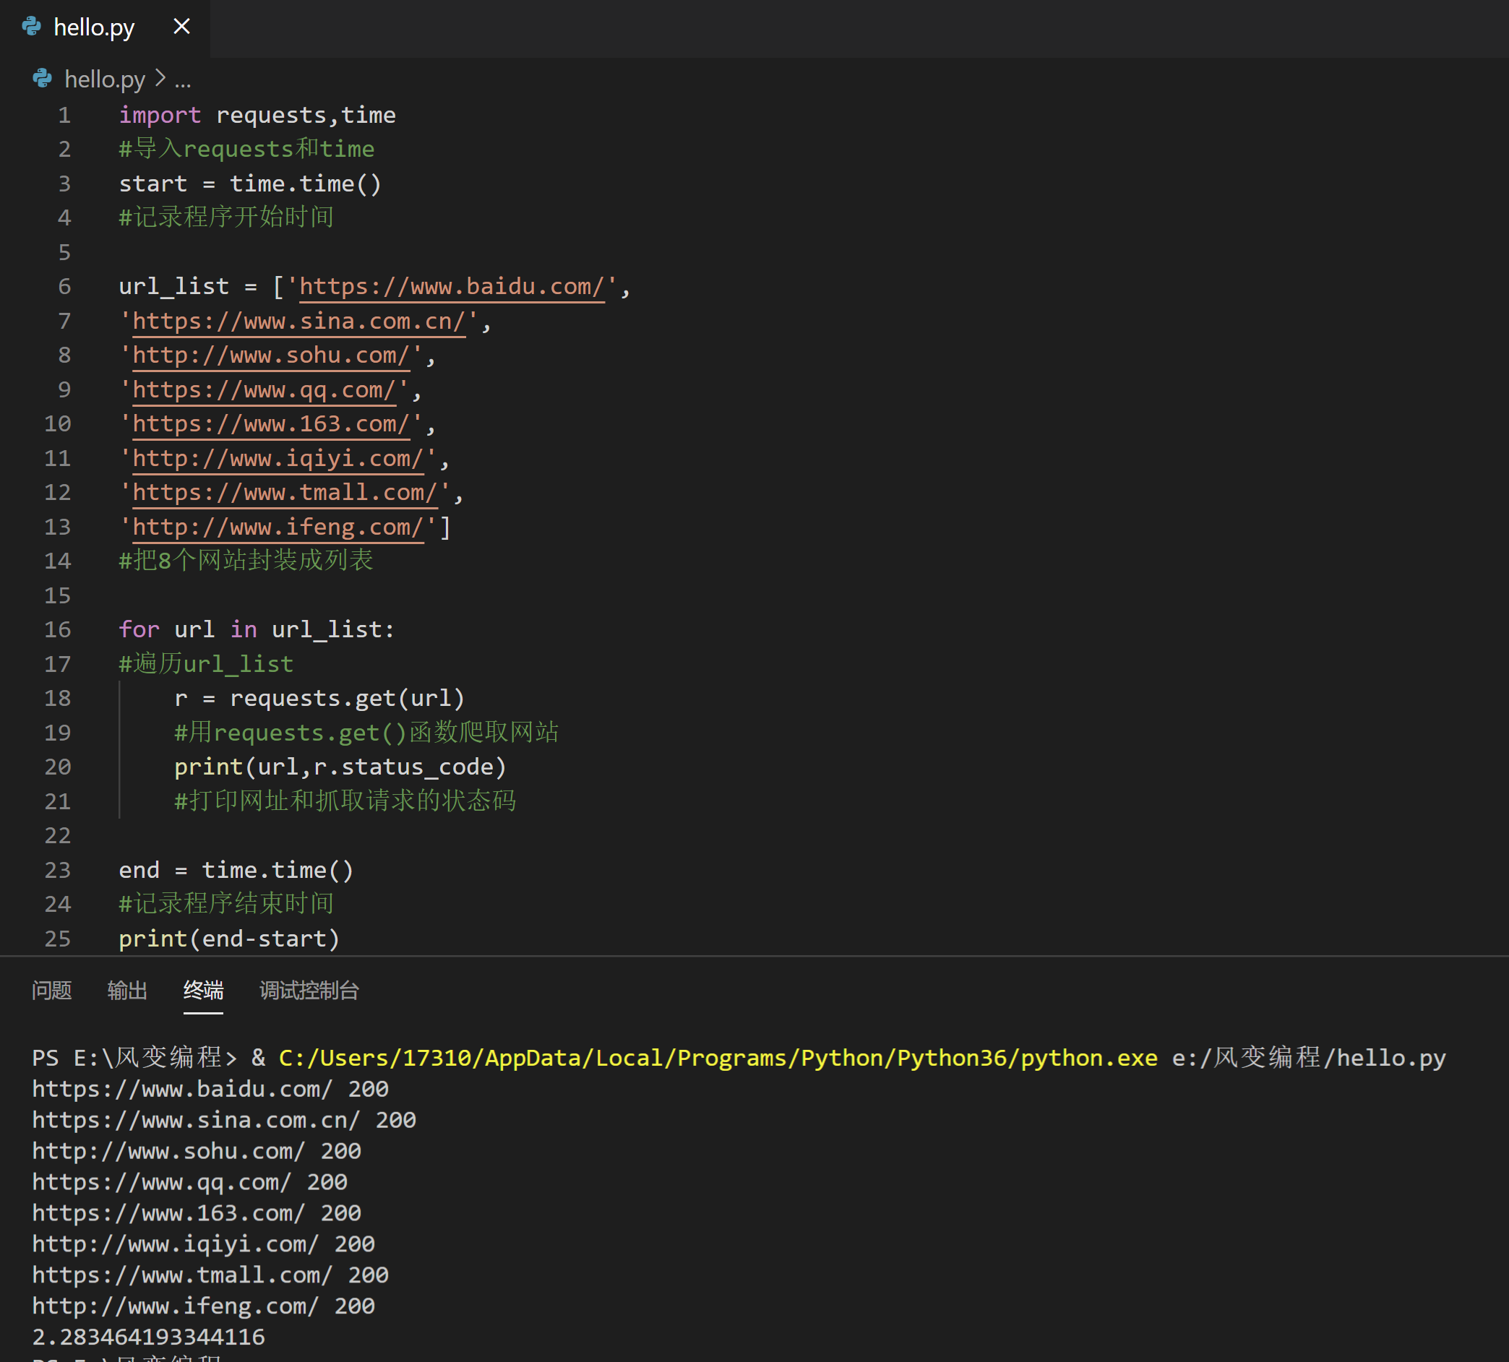This screenshot has height=1362, width=1509.
Task: Click the comment #把8个网站封装成列表
Action: click(246, 561)
